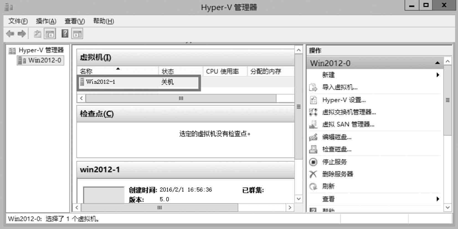Click the Edit Disk icon
The image size is (458, 229).
(313, 137)
